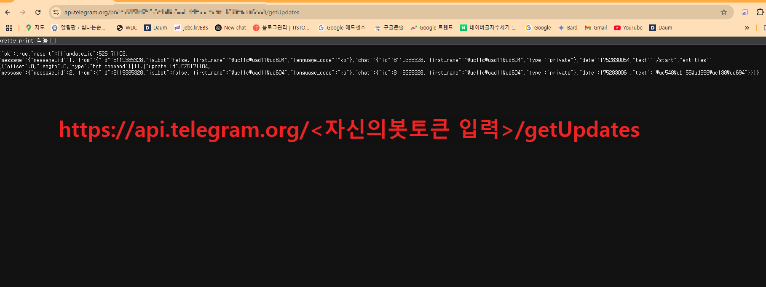Open the New chat bookmark
Viewport: 766px width, 287px height.
click(230, 28)
